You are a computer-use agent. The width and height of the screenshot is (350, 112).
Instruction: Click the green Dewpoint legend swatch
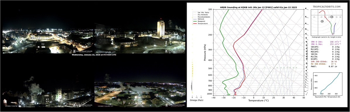coord(195,21)
